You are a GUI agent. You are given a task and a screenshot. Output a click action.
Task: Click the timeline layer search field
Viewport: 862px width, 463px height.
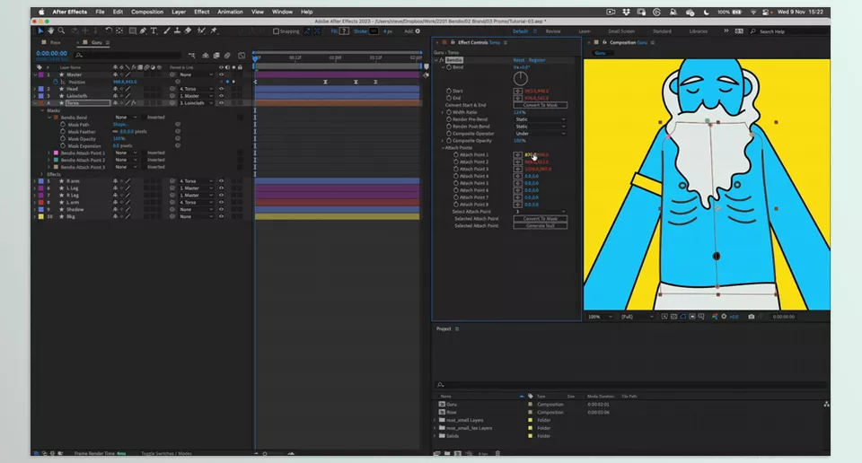point(128,56)
